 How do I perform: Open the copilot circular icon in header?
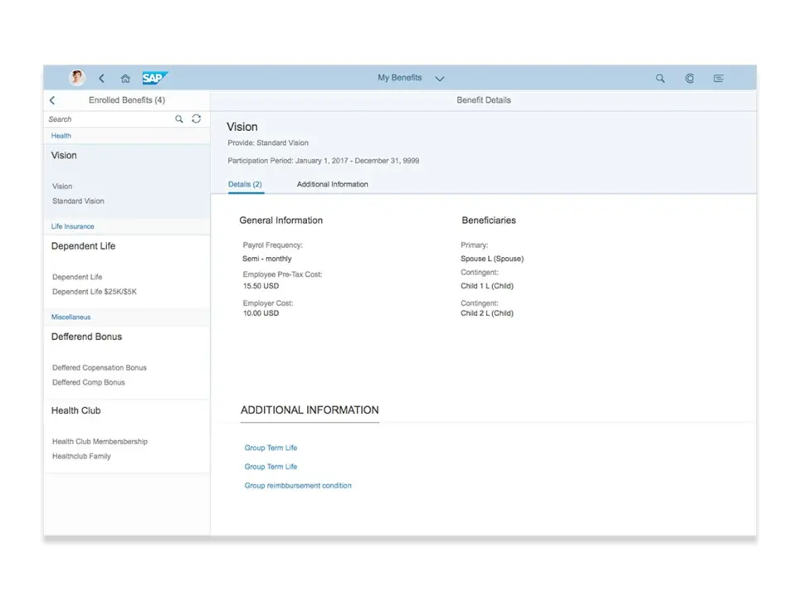click(x=690, y=78)
